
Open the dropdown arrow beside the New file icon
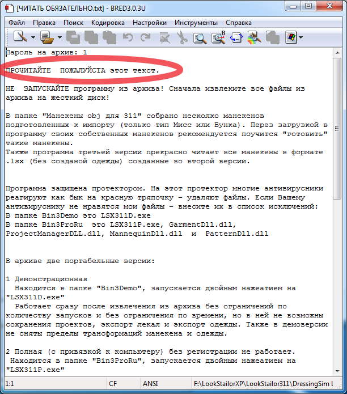tap(33, 37)
